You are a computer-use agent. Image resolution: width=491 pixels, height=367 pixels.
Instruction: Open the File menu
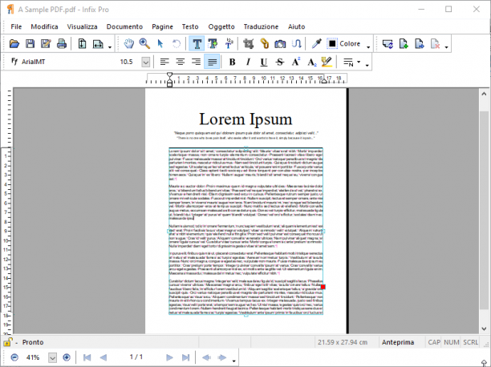(x=16, y=26)
